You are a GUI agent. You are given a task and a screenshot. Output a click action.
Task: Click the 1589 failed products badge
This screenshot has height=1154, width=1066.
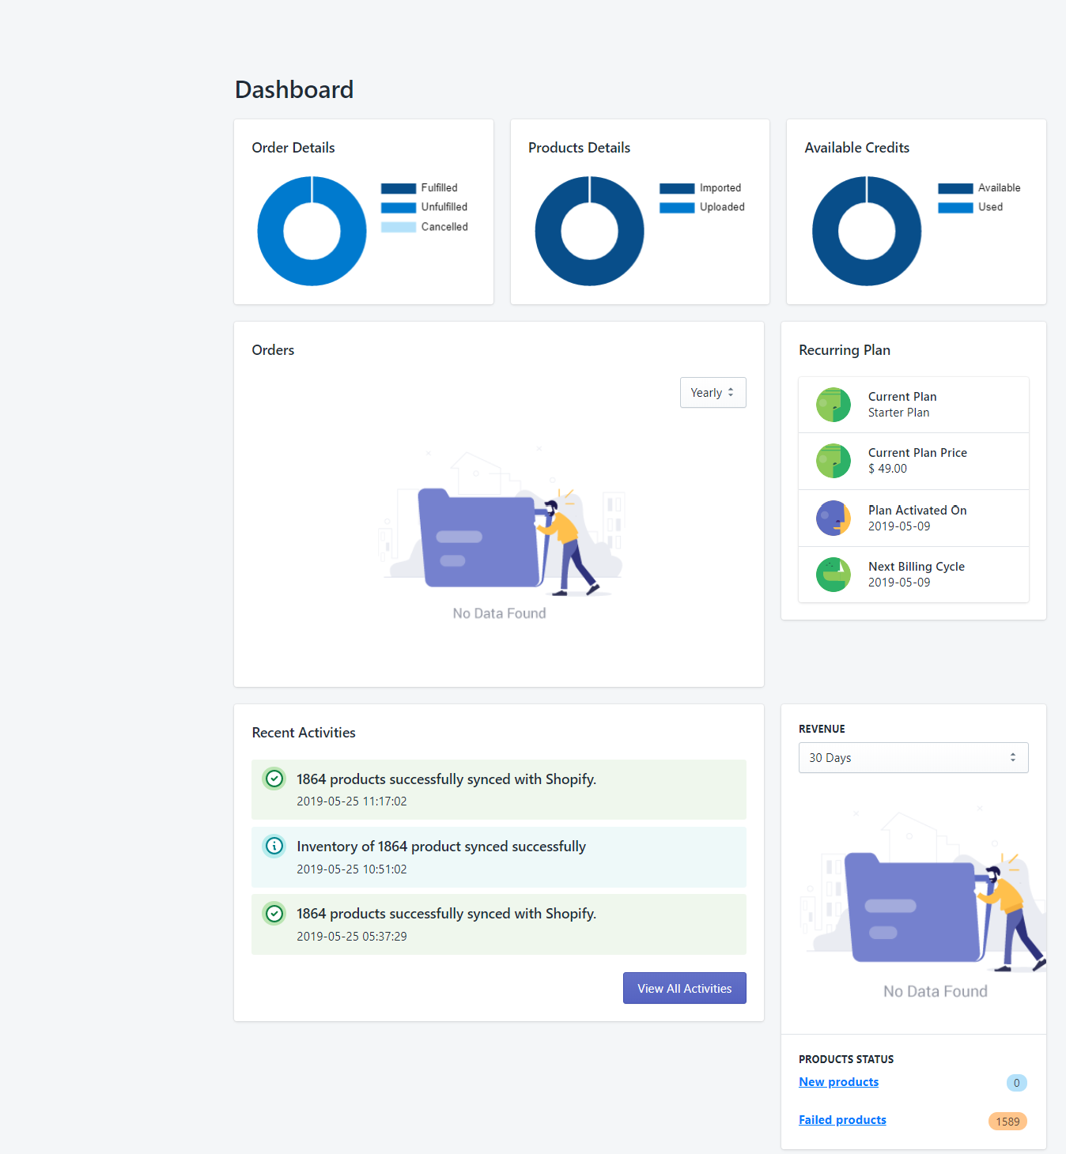pos(1007,1121)
